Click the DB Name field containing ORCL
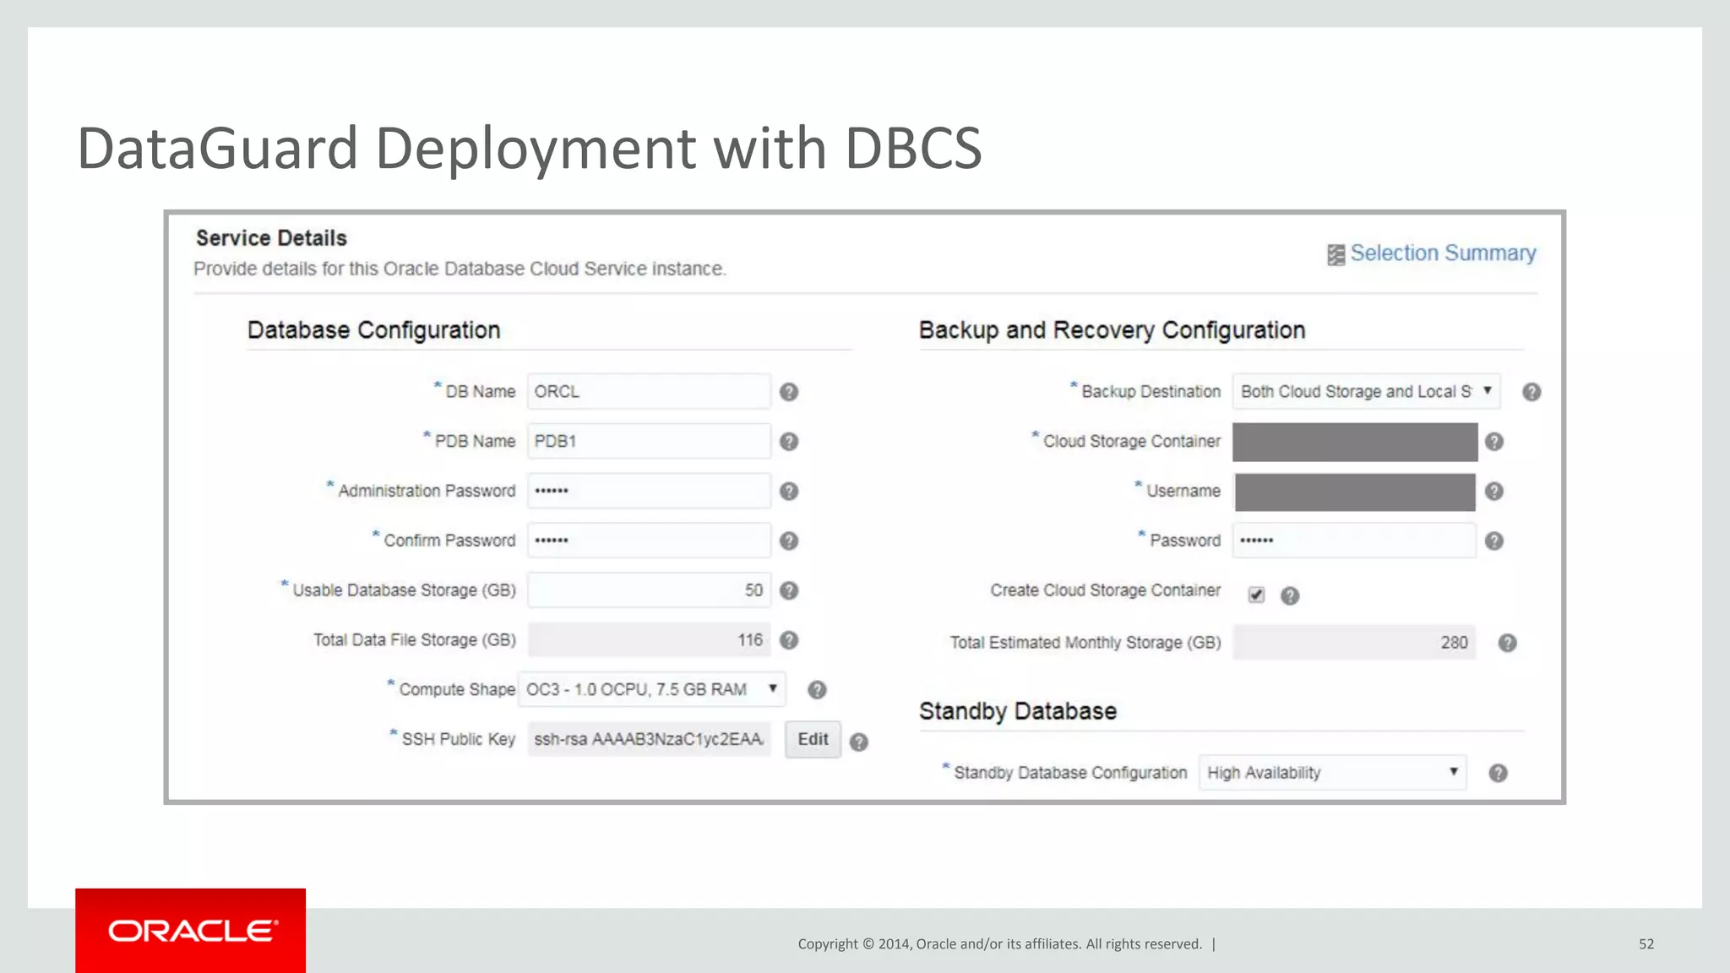The width and height of the screenshot is (1730, 973). (649, 392)
